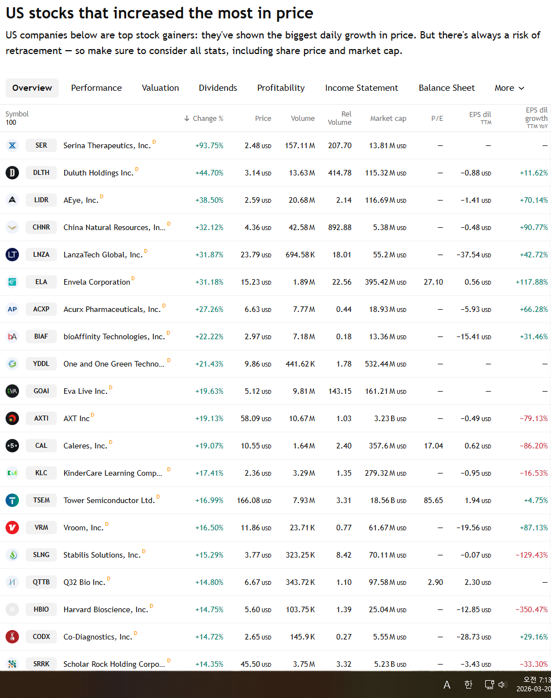Switch to the Performance tab

coord(96,88)
